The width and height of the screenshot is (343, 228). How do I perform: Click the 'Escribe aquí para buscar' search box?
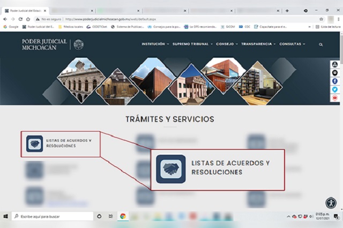[x=53, y=216]
